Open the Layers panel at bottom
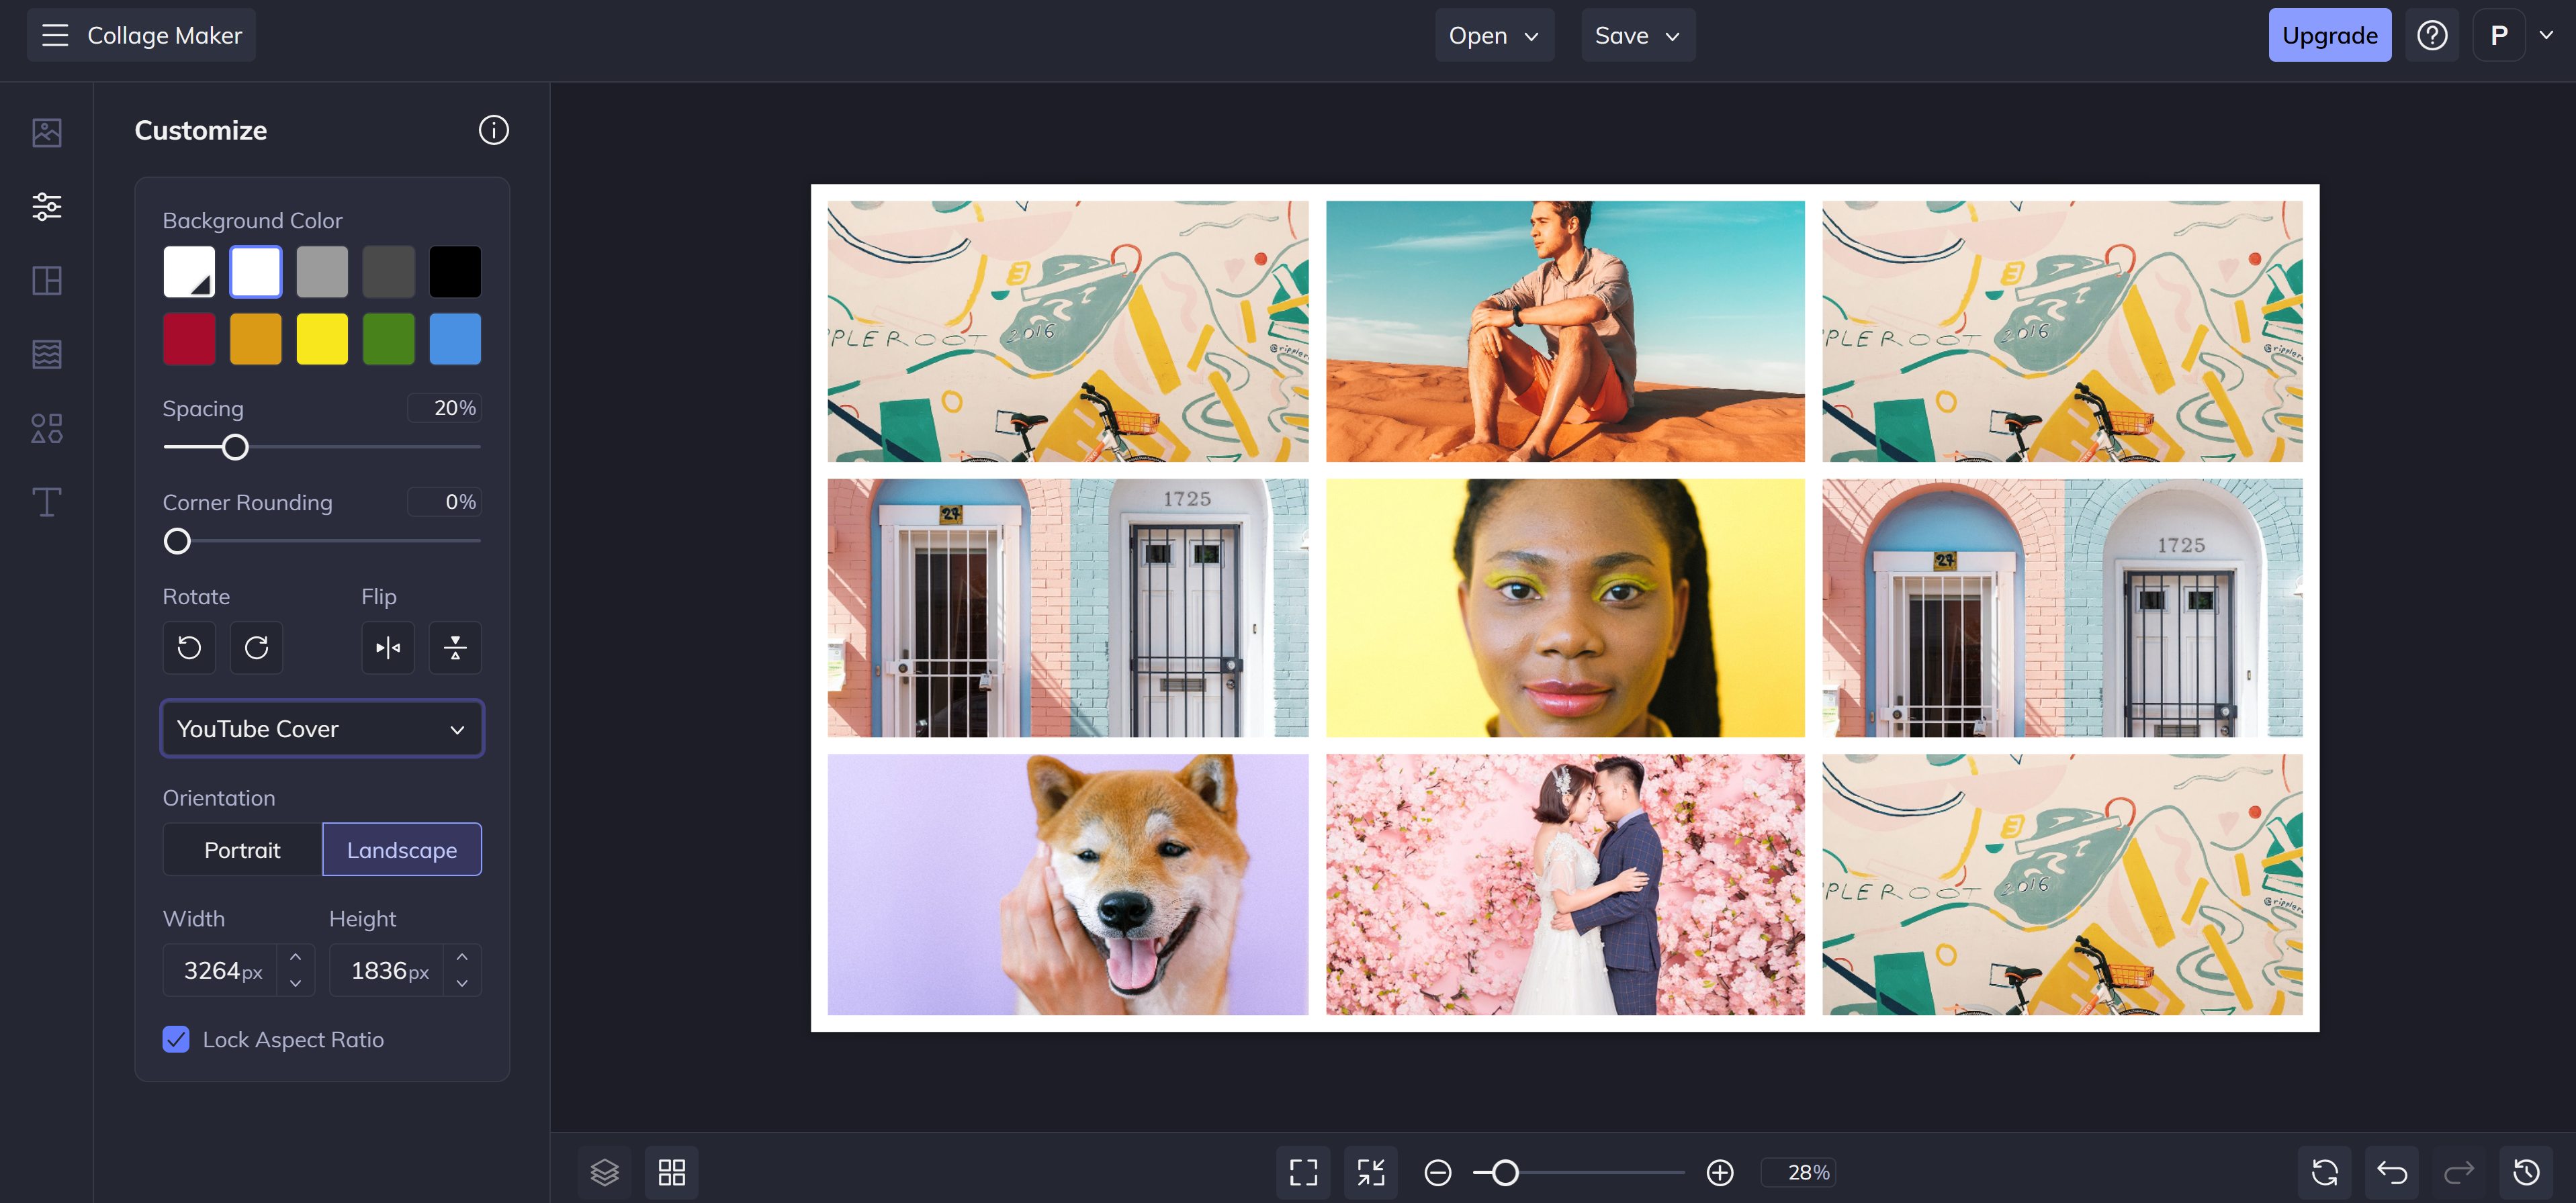This screenshot has width=2576, height=1203. (x=604, y=1172)
